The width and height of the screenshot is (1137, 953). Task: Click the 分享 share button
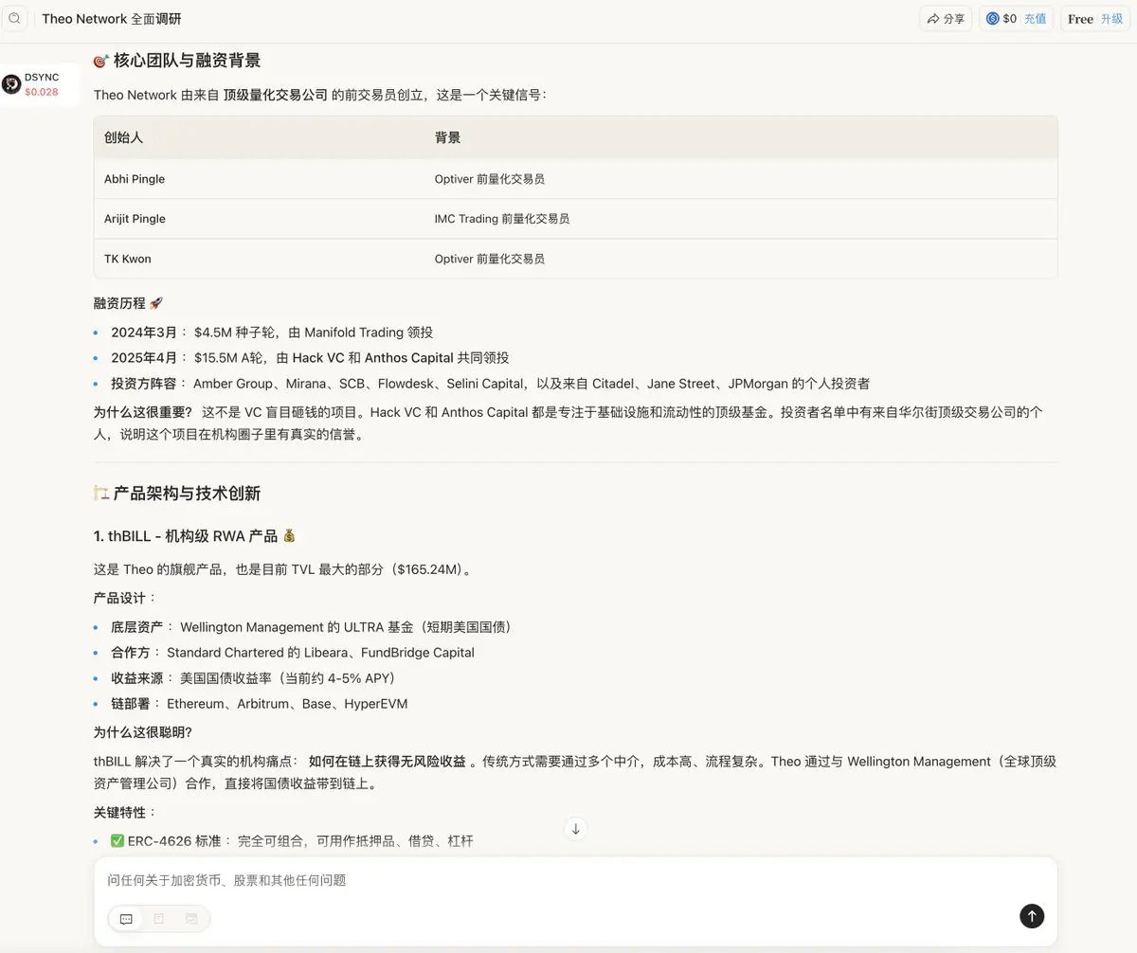[x=946, y=19]
